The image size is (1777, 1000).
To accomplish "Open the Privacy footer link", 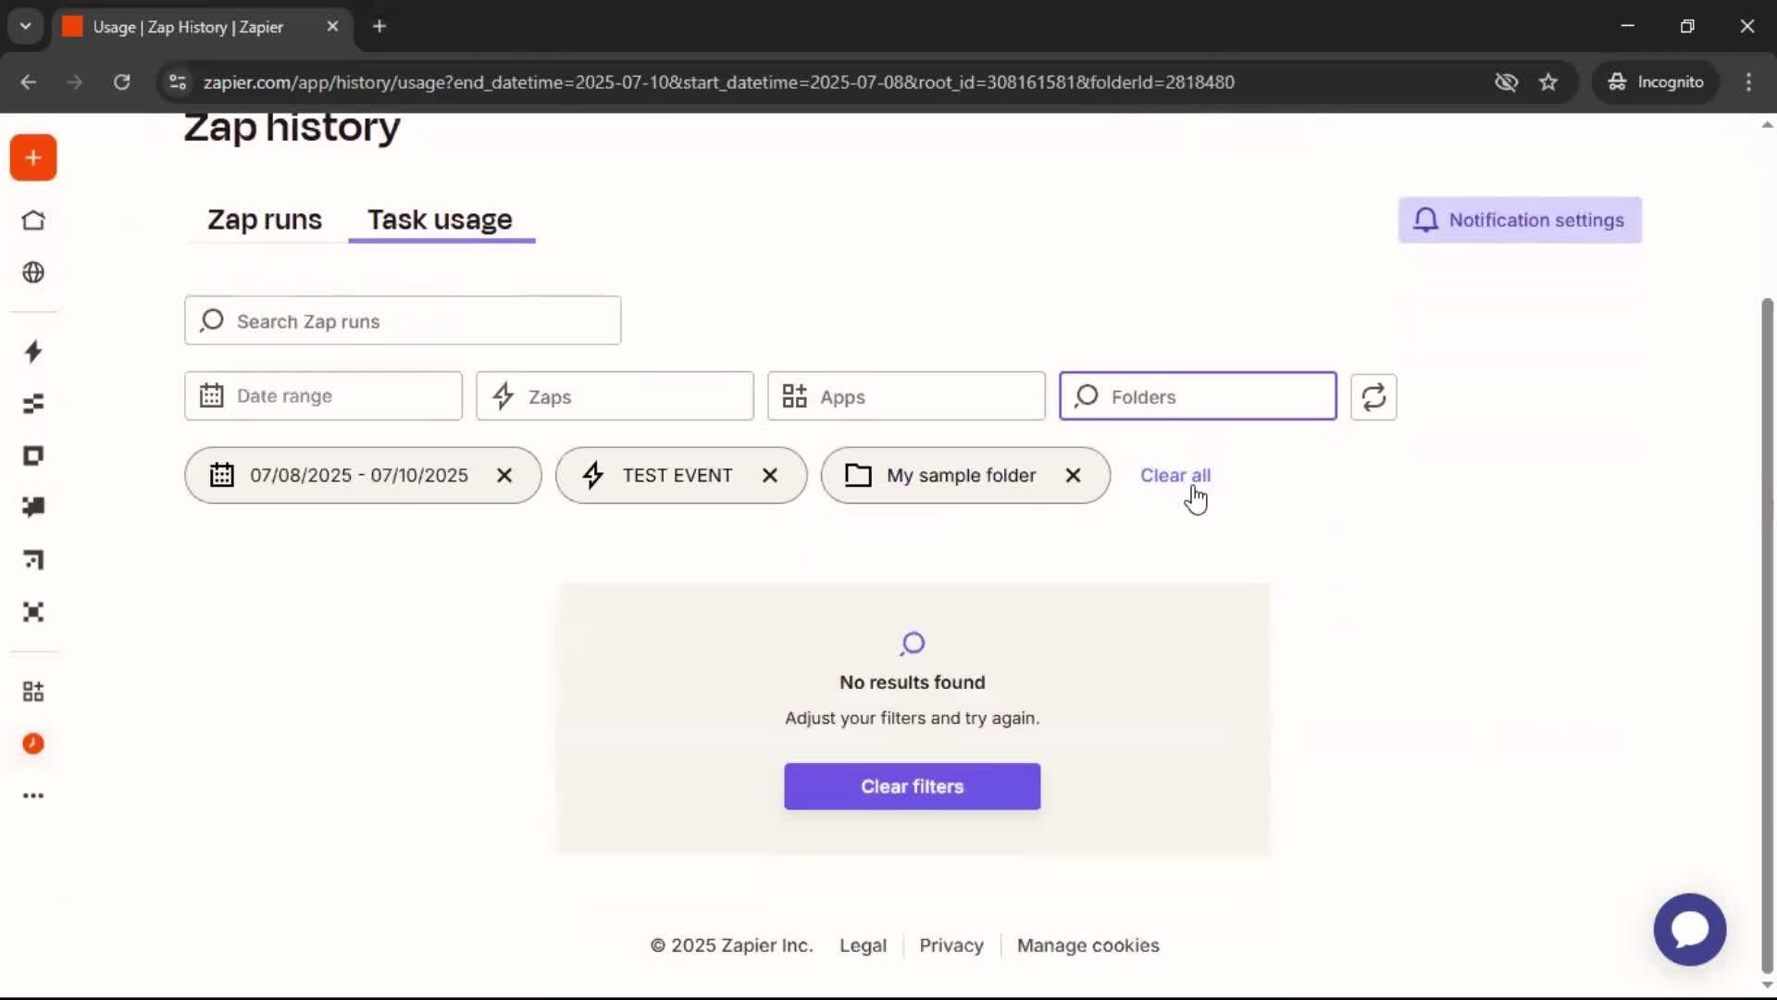I will click(951, 945).
